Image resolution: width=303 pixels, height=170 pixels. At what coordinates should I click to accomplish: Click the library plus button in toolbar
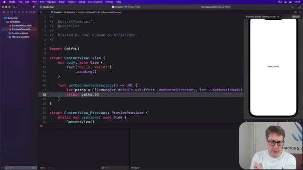[x=293, y=7]
